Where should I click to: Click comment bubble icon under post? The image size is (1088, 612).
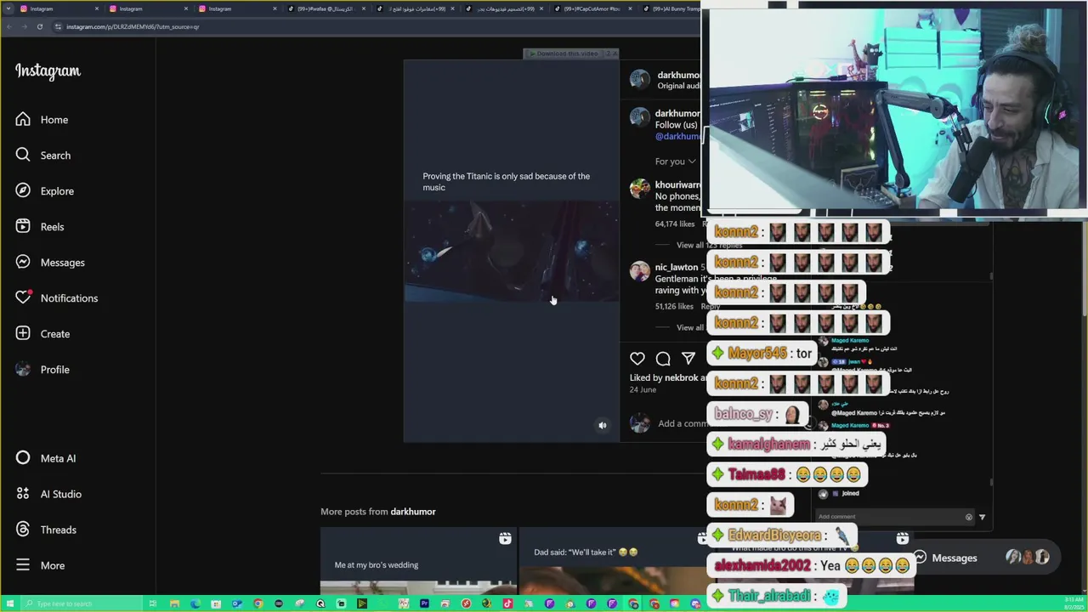click(x=663, y=359)
